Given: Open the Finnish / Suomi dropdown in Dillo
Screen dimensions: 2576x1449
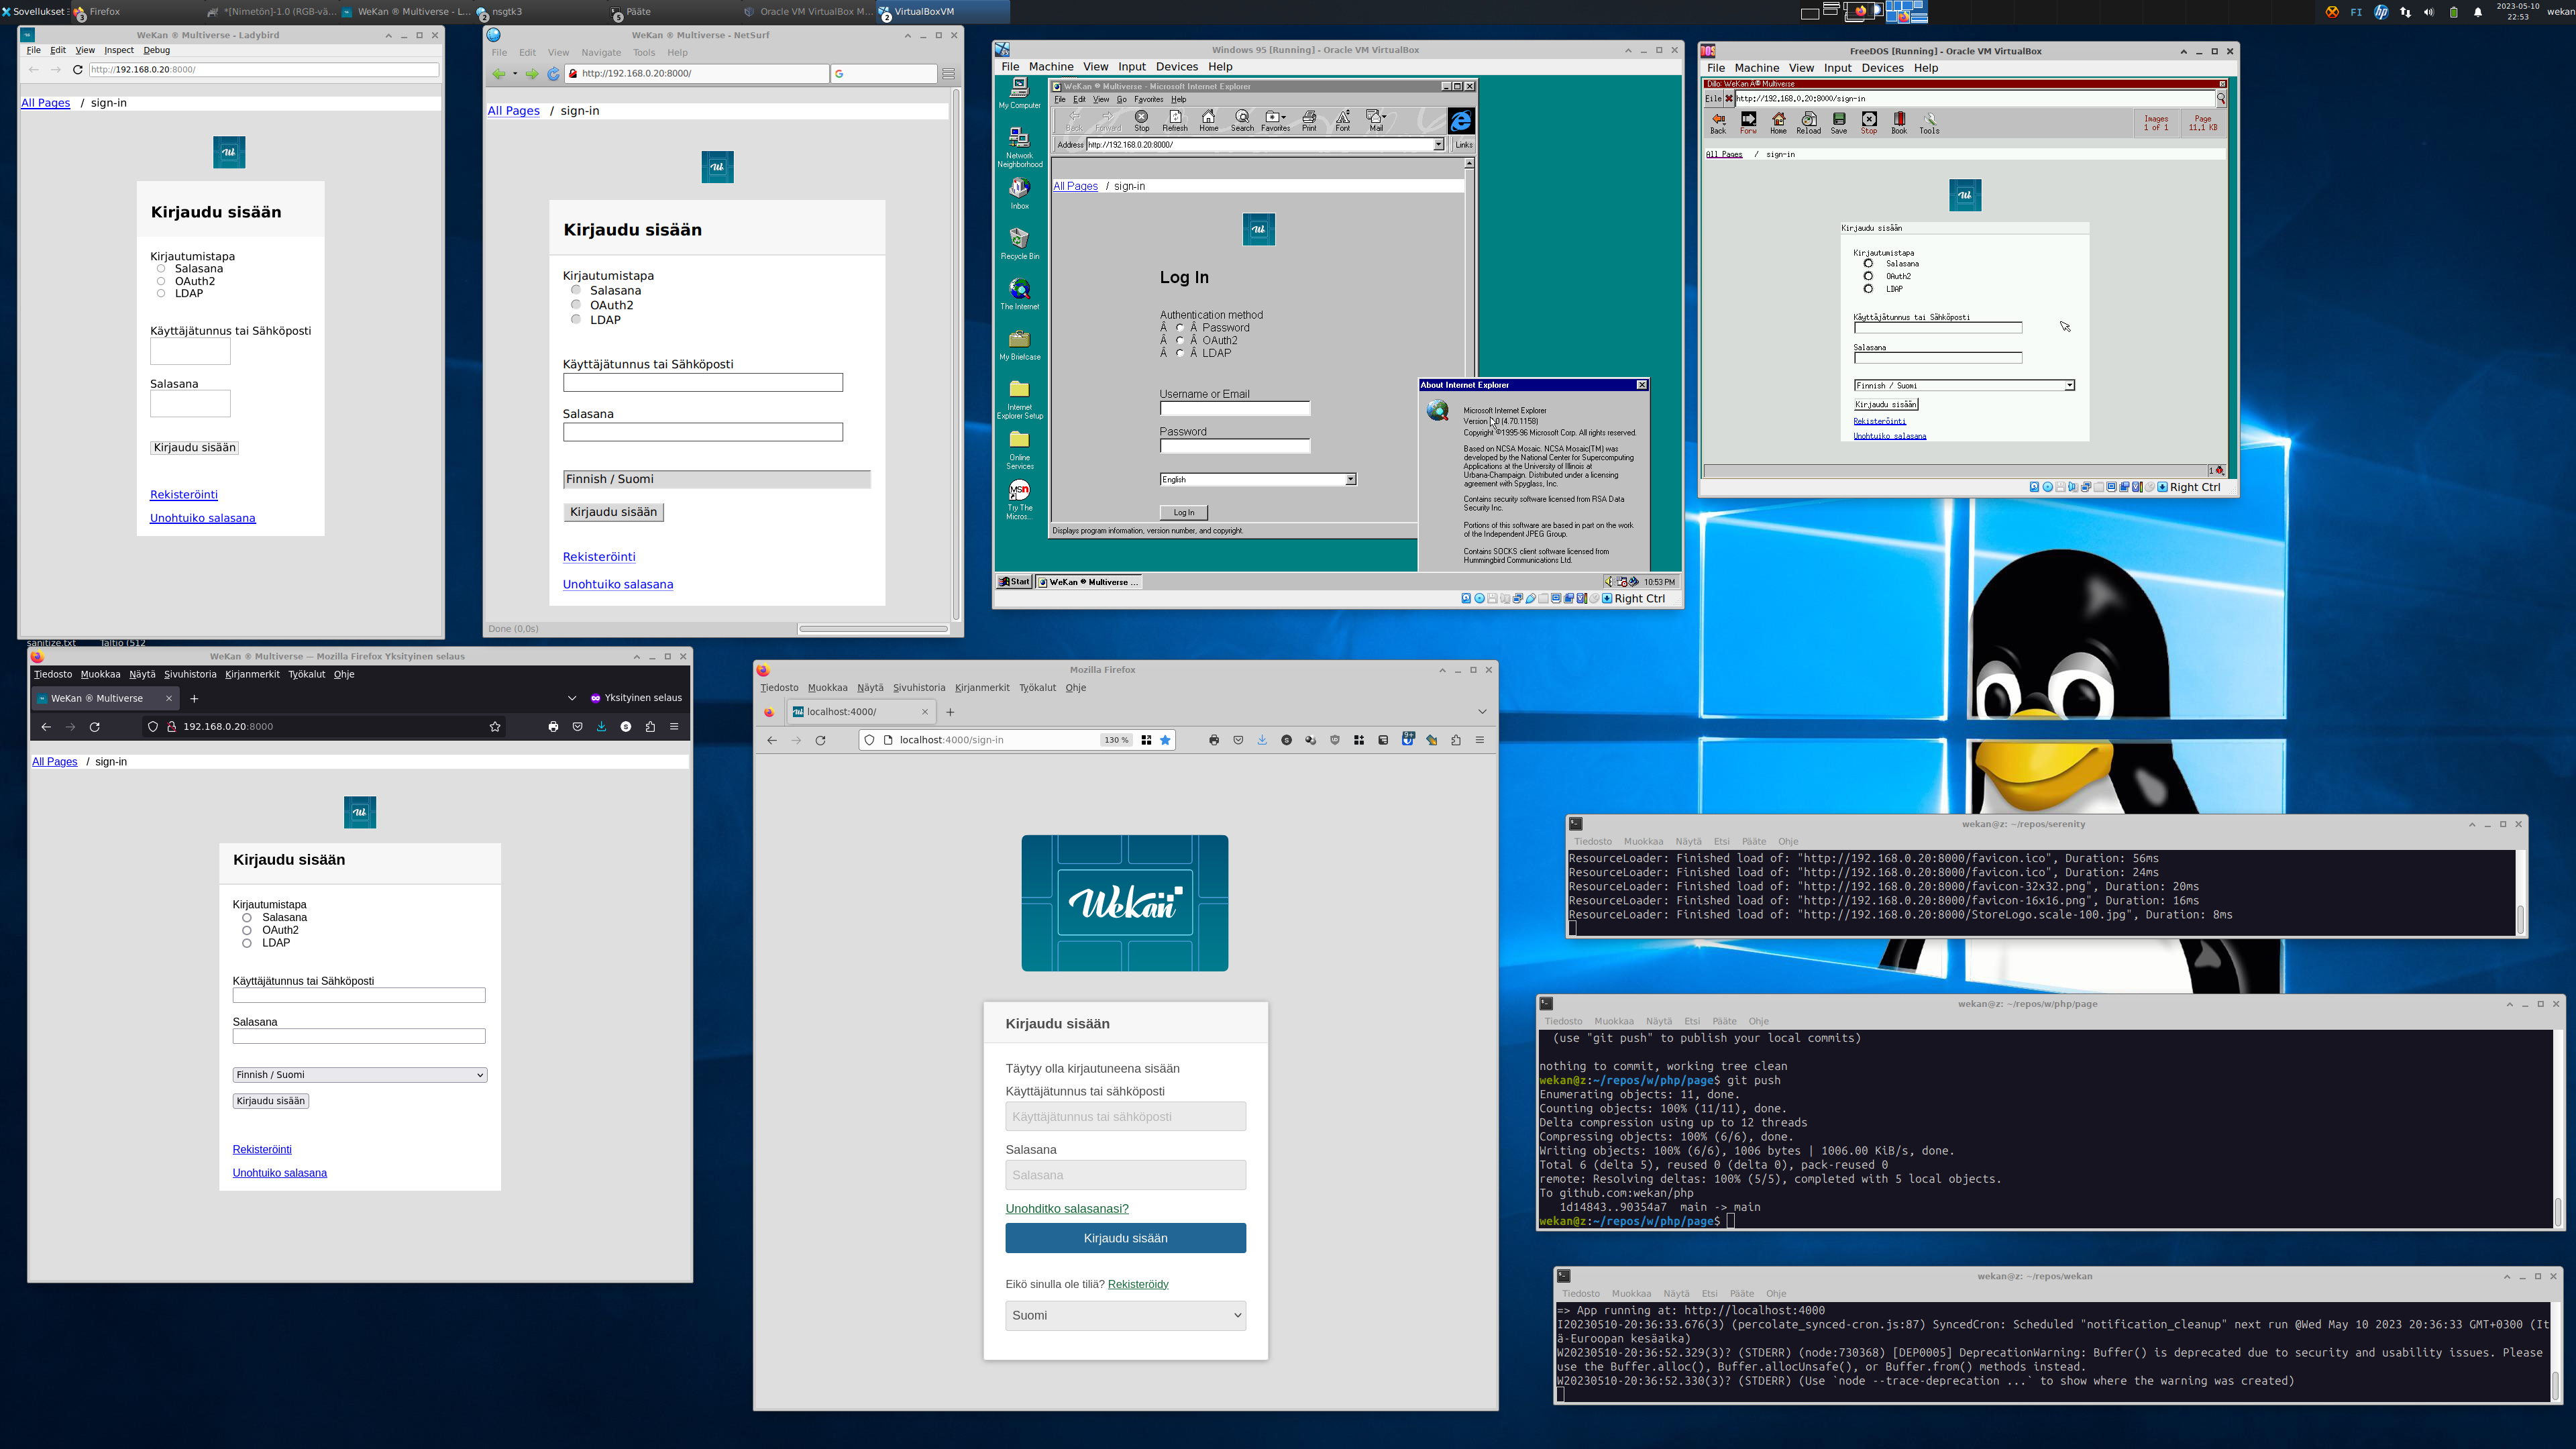Looking at the screenshot, I should pos(2069,386).
